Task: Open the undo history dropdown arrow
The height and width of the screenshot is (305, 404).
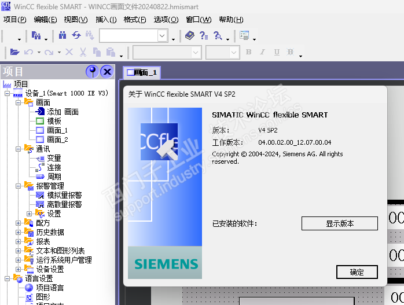Action: [39, 52]
